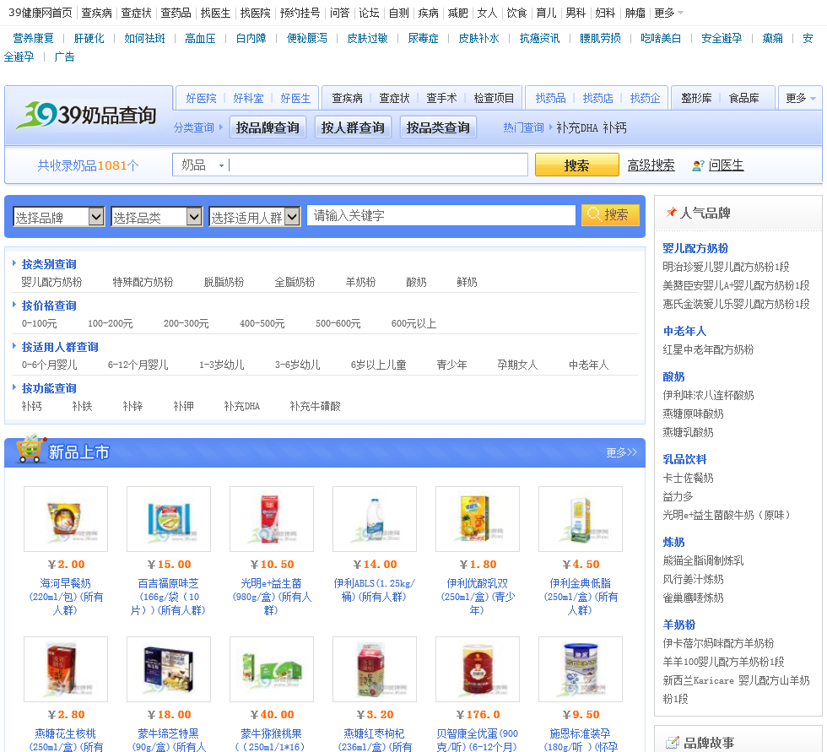The height and width of the screenshot is (752, 827).
Task: Open the 选择适用人群 dropdown
Action: pos(255,217)
